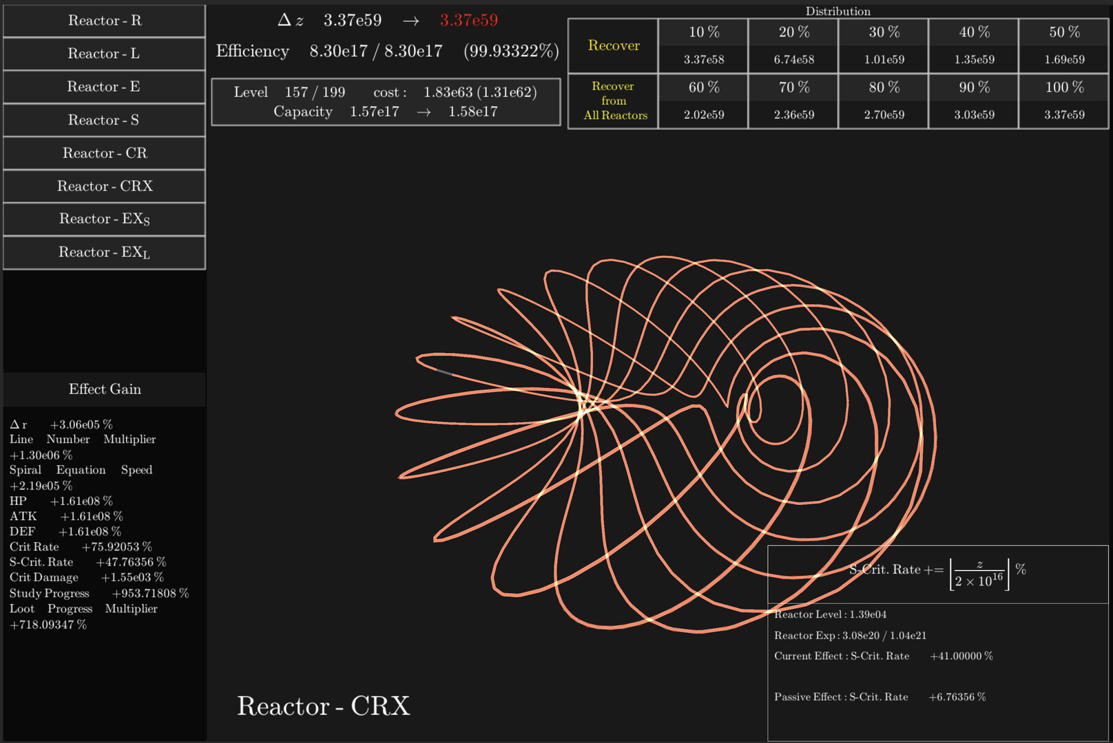The height and width of the screenshot is (743, 1113).
Task: Click the Level 157 / 199 cost box
Action: click(385, 101)
